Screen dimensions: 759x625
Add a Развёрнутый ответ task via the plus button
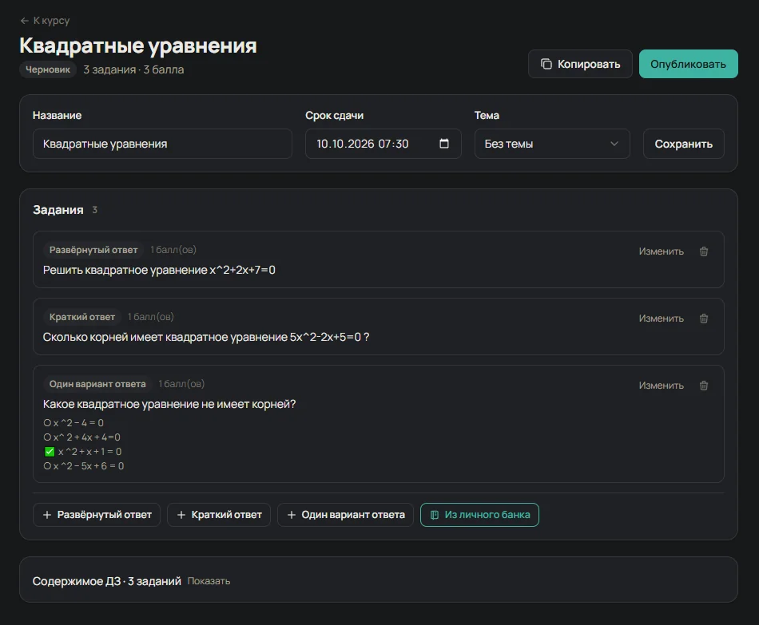tap(97, 515)
